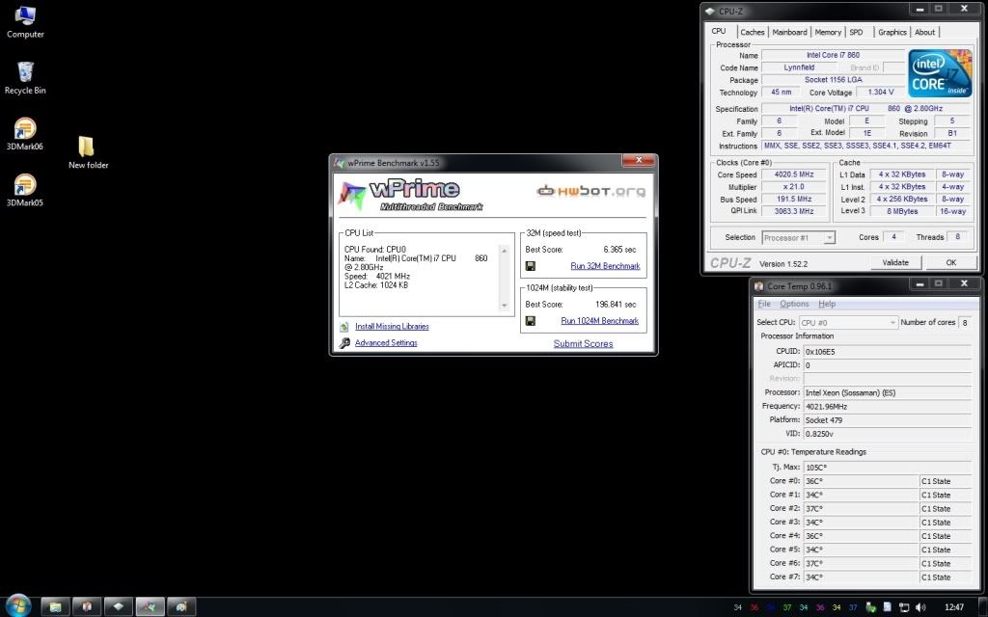Click the Core Speed value 4020.5 MHz
988x617 pixels.
pos(794,174)
